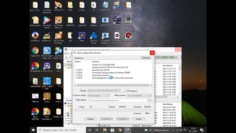236x133 pixels.
Task: Open Sandboxie desktop shortcut
Action: [47, 37]
